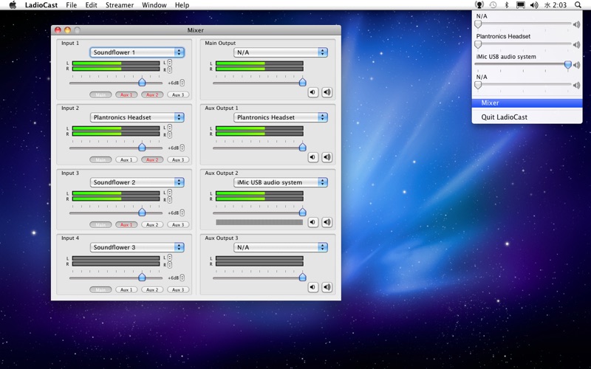
Task: Toggle Input 1 Aux 3 routing button
Action: (x=178, y=95)
